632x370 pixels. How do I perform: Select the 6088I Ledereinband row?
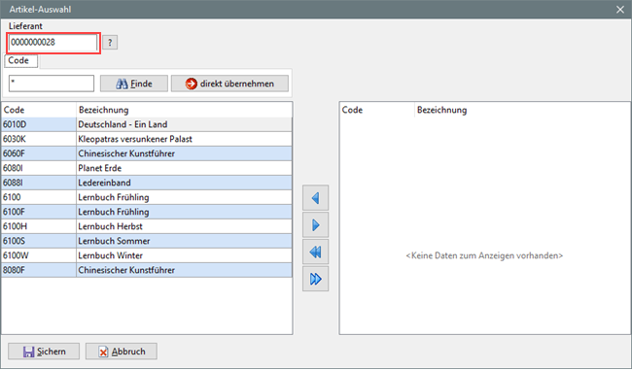click(x=147, y=183)
